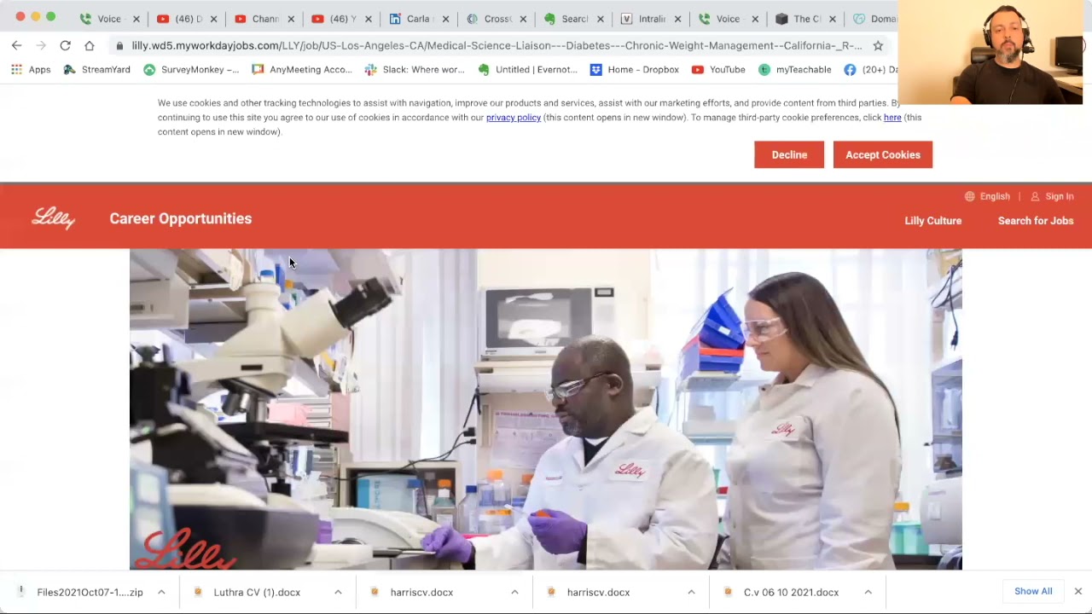Open downloaded Files2021Oct07-1....zip

[x=90, y=592]
